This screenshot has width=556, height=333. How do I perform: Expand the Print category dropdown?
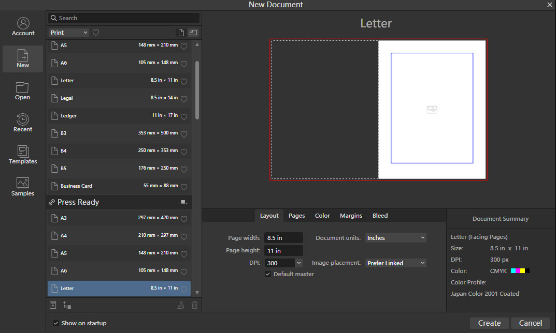pos(69,33)
